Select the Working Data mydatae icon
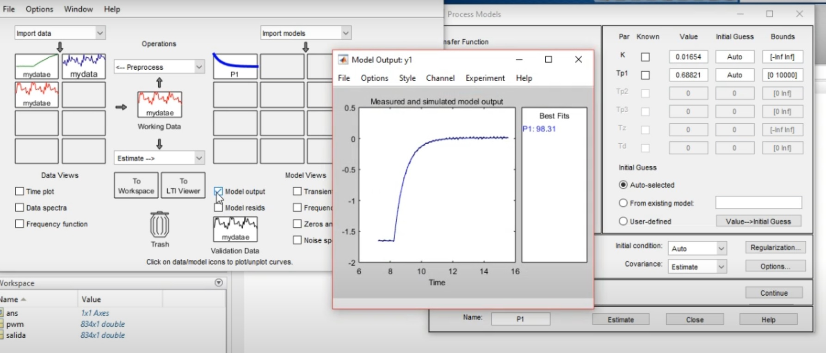Image resolution: width=826 pixels, height=353 pixels. pyautogui.click(x=160, y=104)
